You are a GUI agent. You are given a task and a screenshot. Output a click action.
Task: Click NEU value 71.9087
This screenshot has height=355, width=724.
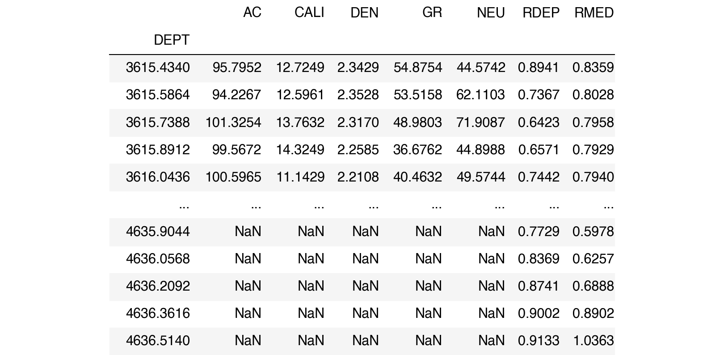coord(480,122)
